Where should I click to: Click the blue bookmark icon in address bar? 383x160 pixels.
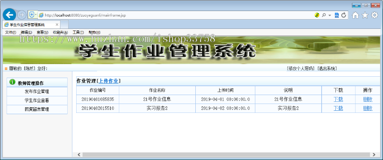coord(337,15)
